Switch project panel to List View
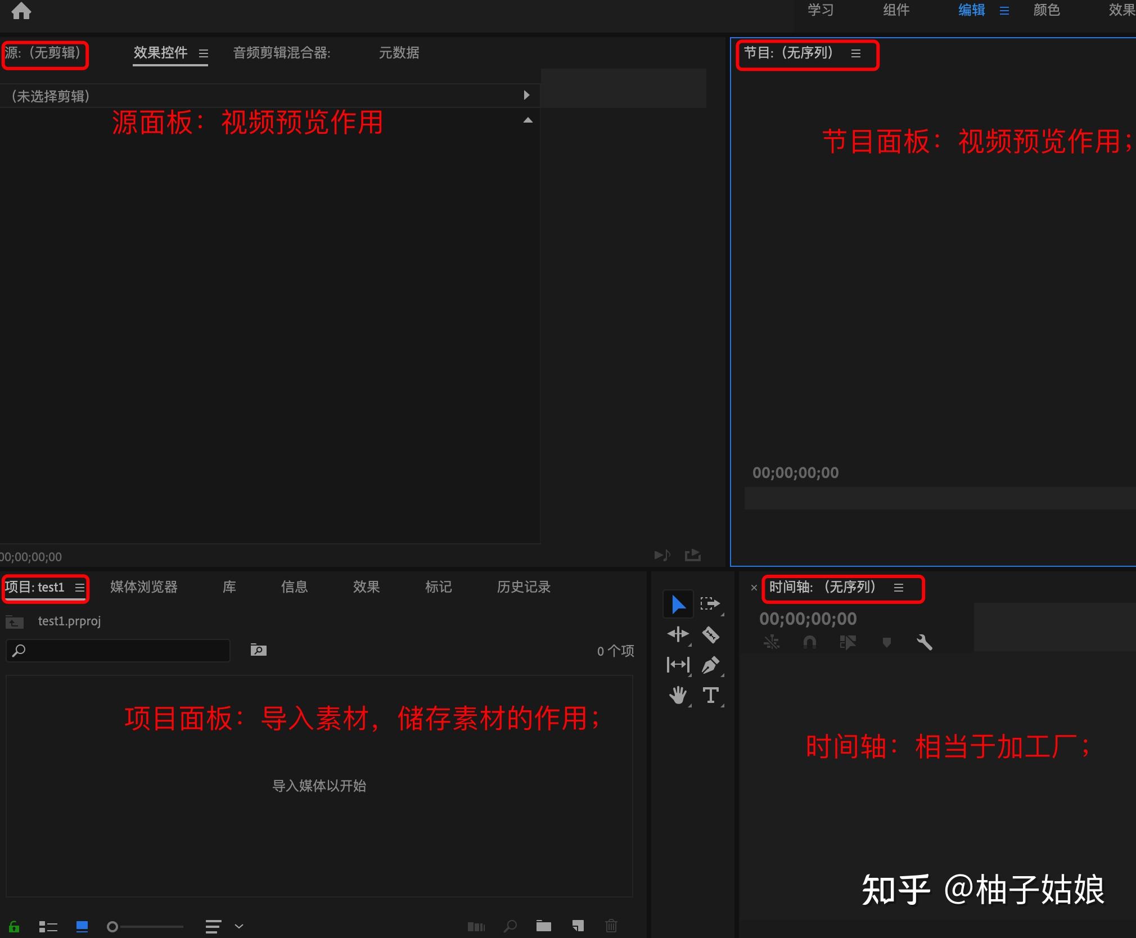1136x938 pixels. click(x=48, y=926)
